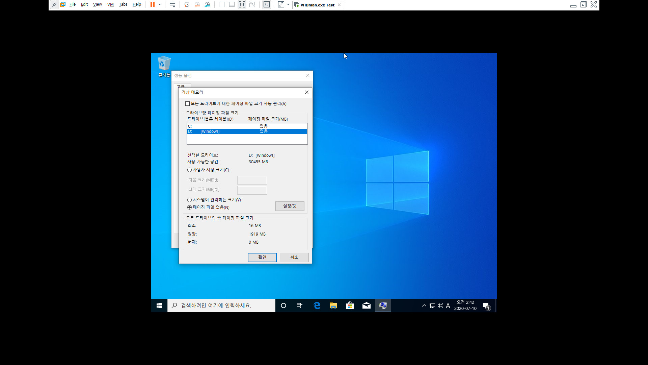Revert the VM to its snapshot

tap(197, 5)
